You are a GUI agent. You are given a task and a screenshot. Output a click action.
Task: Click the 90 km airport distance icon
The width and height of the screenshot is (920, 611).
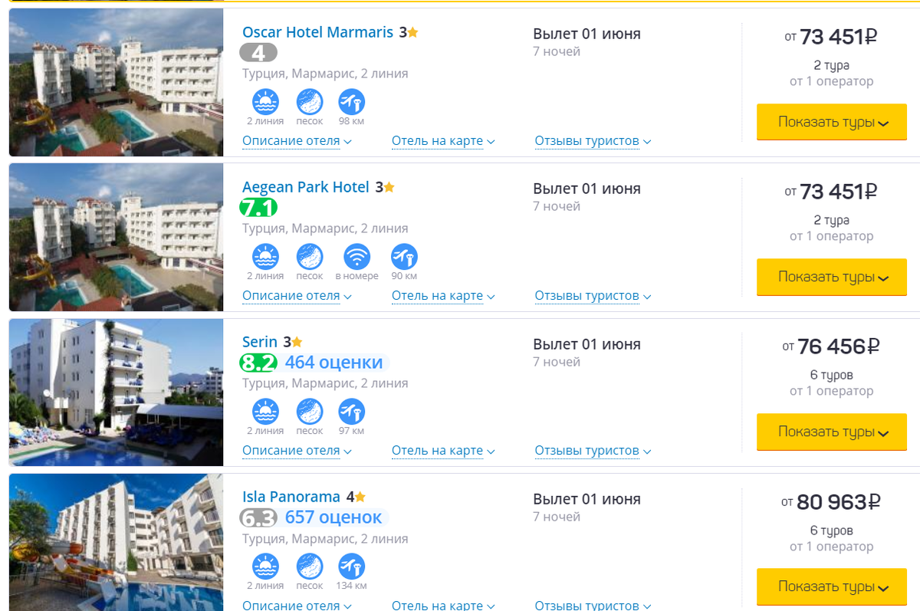(x=404, y=257)
